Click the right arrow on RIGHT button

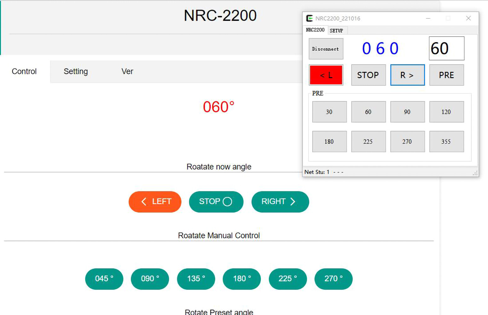(293, 201)
